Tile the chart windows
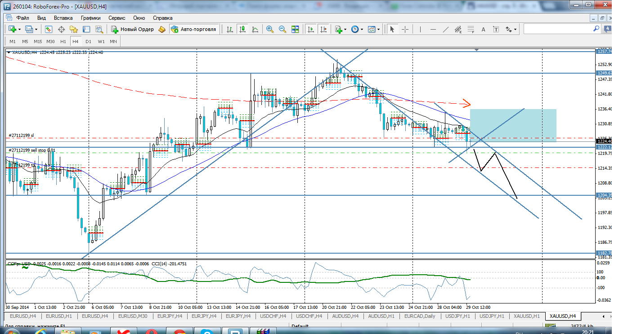This screenshot has width=619, height=334. tap(295, 29)
